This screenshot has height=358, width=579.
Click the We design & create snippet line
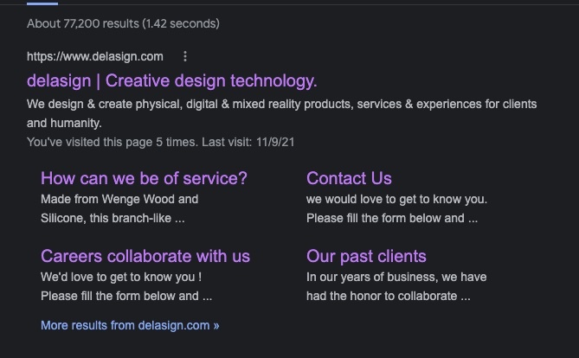(281, 104)
